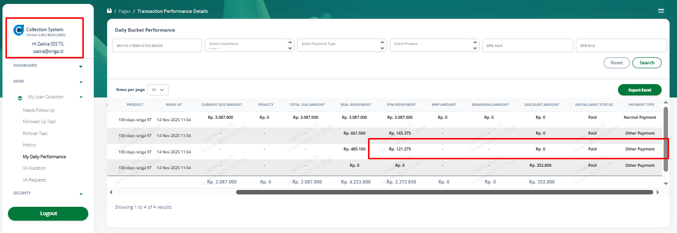This screenshot has width=677, height=233.
Task: Expand the SECURITY section arrow
Action: pyautogui.click(x=81, y=194)
